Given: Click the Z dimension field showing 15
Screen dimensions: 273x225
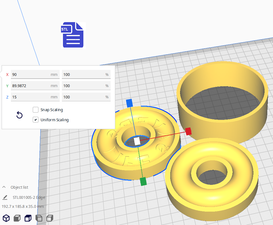Looking at the screenshot, I should (x=31, y=97).
